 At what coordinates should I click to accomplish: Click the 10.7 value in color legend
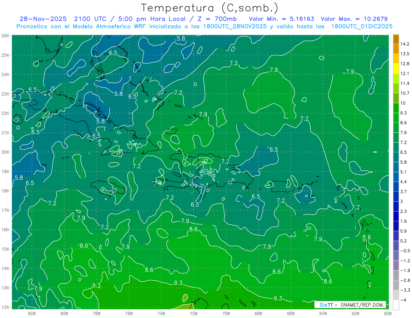coord(405,93)
